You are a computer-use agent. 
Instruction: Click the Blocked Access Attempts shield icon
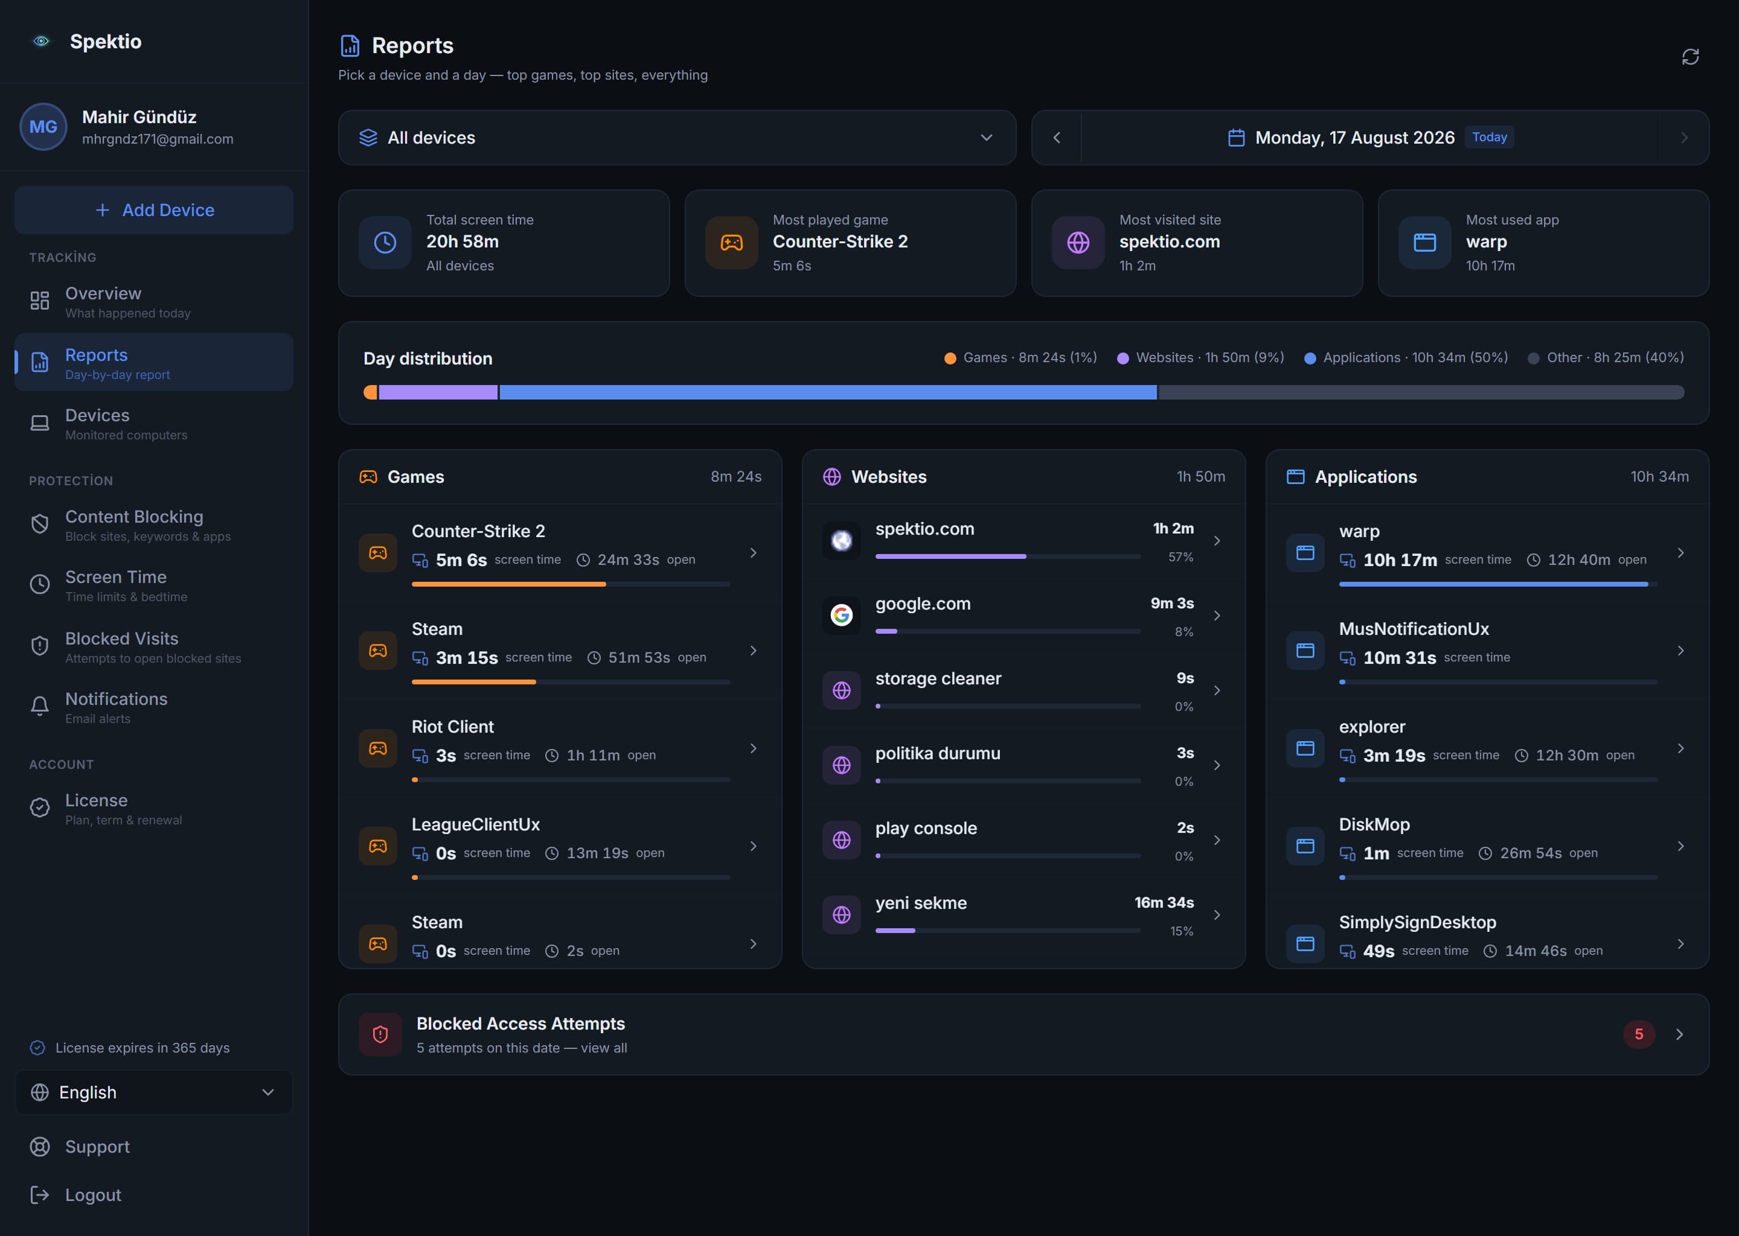click(380, 1034)
